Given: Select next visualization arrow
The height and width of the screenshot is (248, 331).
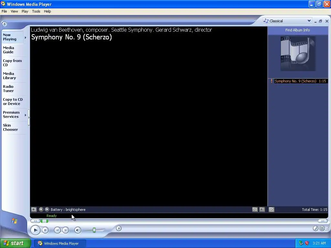Looking at the screenshot, I should click(x=47, y=209).
